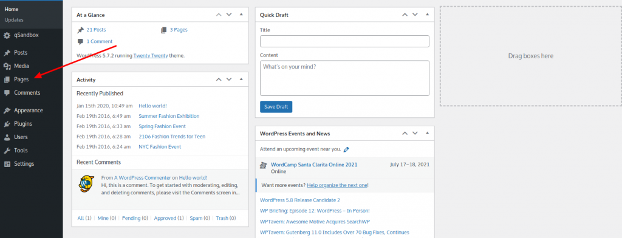The width and height of the screenshot is (622, 238).
Task: Click the 21 Posts link
Action: pos(96,30)
